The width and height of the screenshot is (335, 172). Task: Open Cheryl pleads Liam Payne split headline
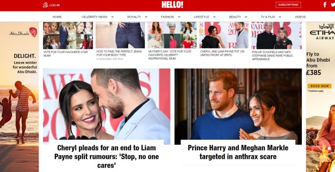pyautogui.click(x=107, y=156)
